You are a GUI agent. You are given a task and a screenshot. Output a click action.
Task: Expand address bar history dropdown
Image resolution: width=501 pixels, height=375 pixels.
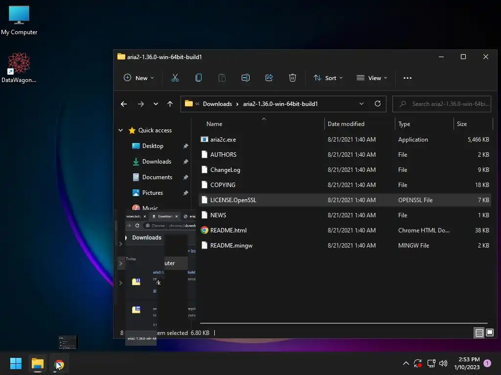coord(362,104)
